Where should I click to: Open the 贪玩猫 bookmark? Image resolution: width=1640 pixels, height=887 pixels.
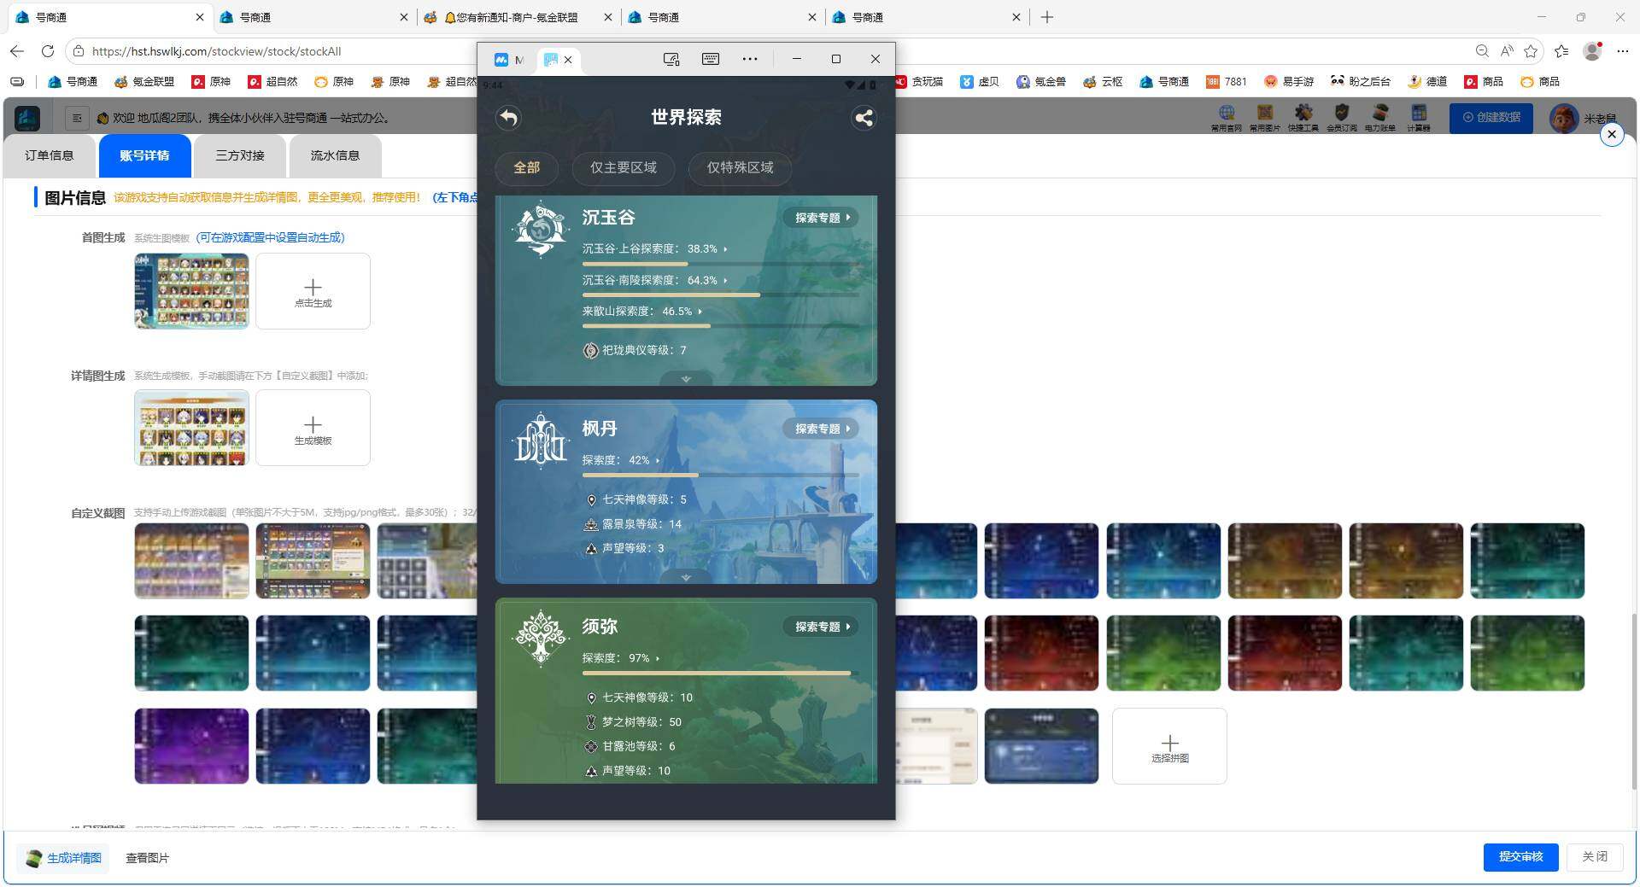(919, 82)
